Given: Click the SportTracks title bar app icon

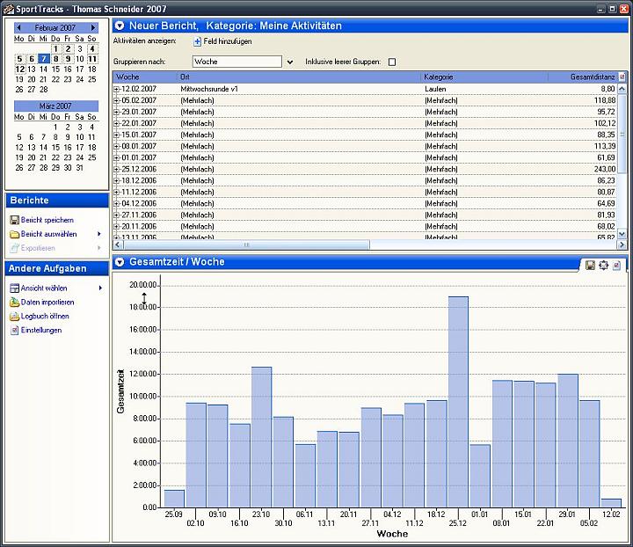Looking at the screenshot, I should point(8,9).
